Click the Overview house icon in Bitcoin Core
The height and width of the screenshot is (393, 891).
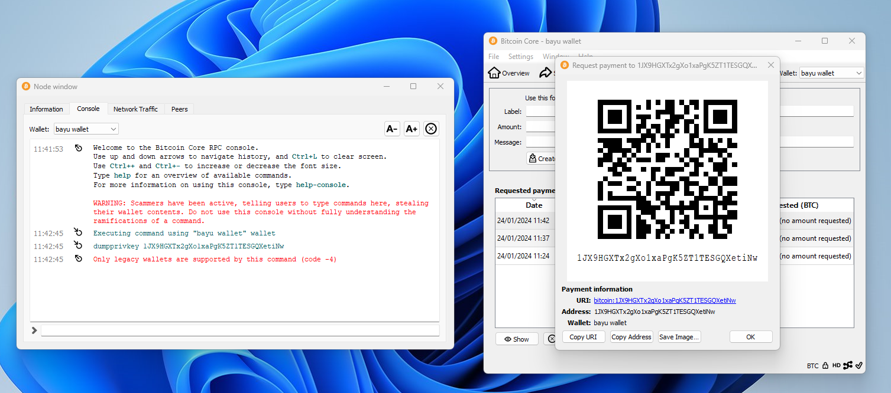pyautogui.click(x=494, y=73)
